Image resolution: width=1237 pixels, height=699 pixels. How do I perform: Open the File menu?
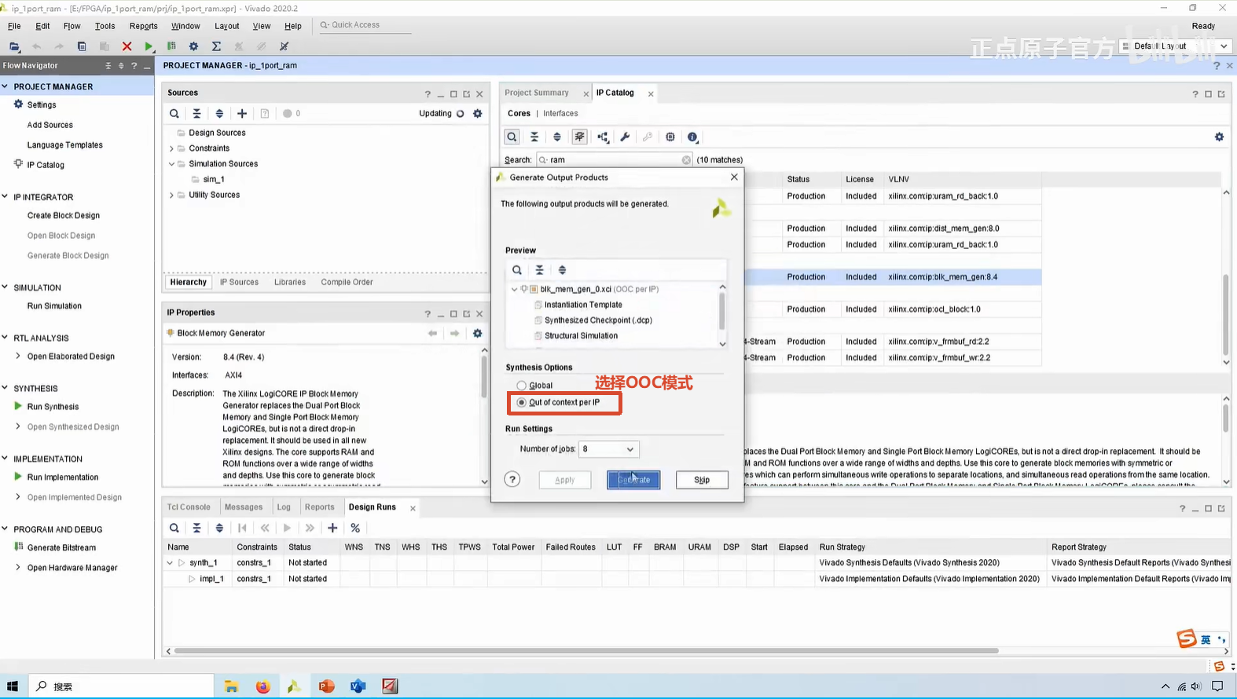click(14, 26)
